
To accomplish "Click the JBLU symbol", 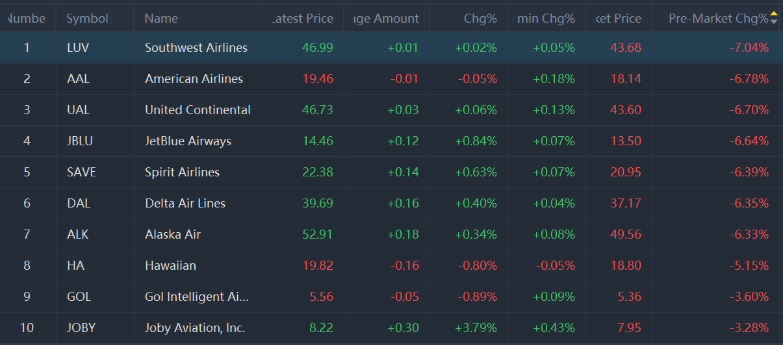I will point(81,141).
